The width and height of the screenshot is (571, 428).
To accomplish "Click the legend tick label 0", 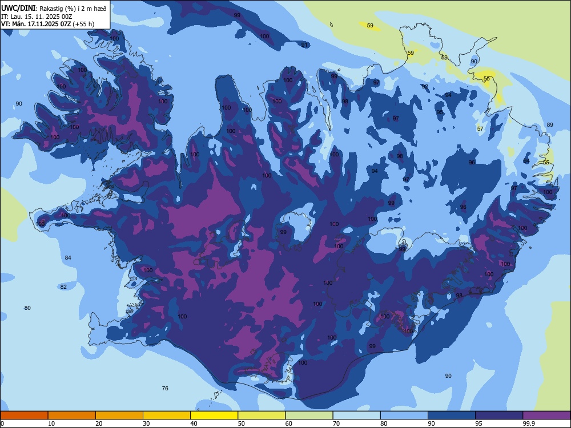I will pyautogui.click(x=2, y=423).
